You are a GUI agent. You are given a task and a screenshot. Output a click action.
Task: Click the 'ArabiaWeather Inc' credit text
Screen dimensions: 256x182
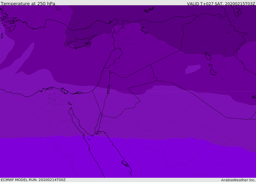point(238,180)
